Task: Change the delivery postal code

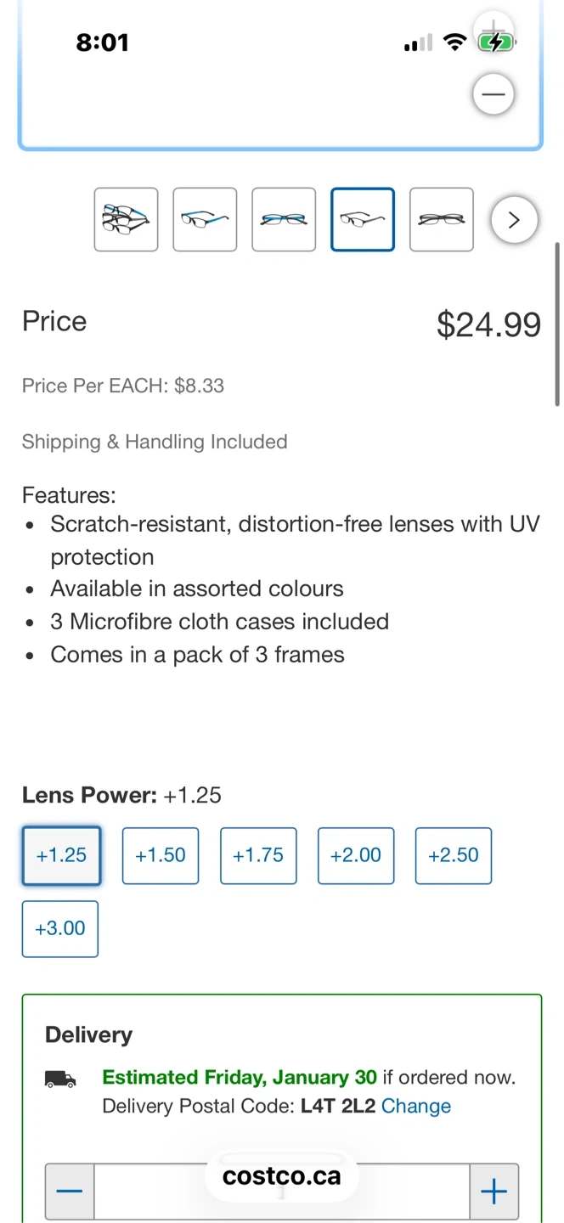Action: 416,1106
